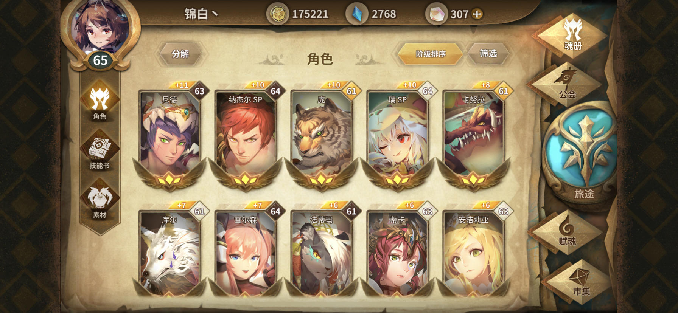
Task: Open the player avatar profile
Action: coord(101,28)
